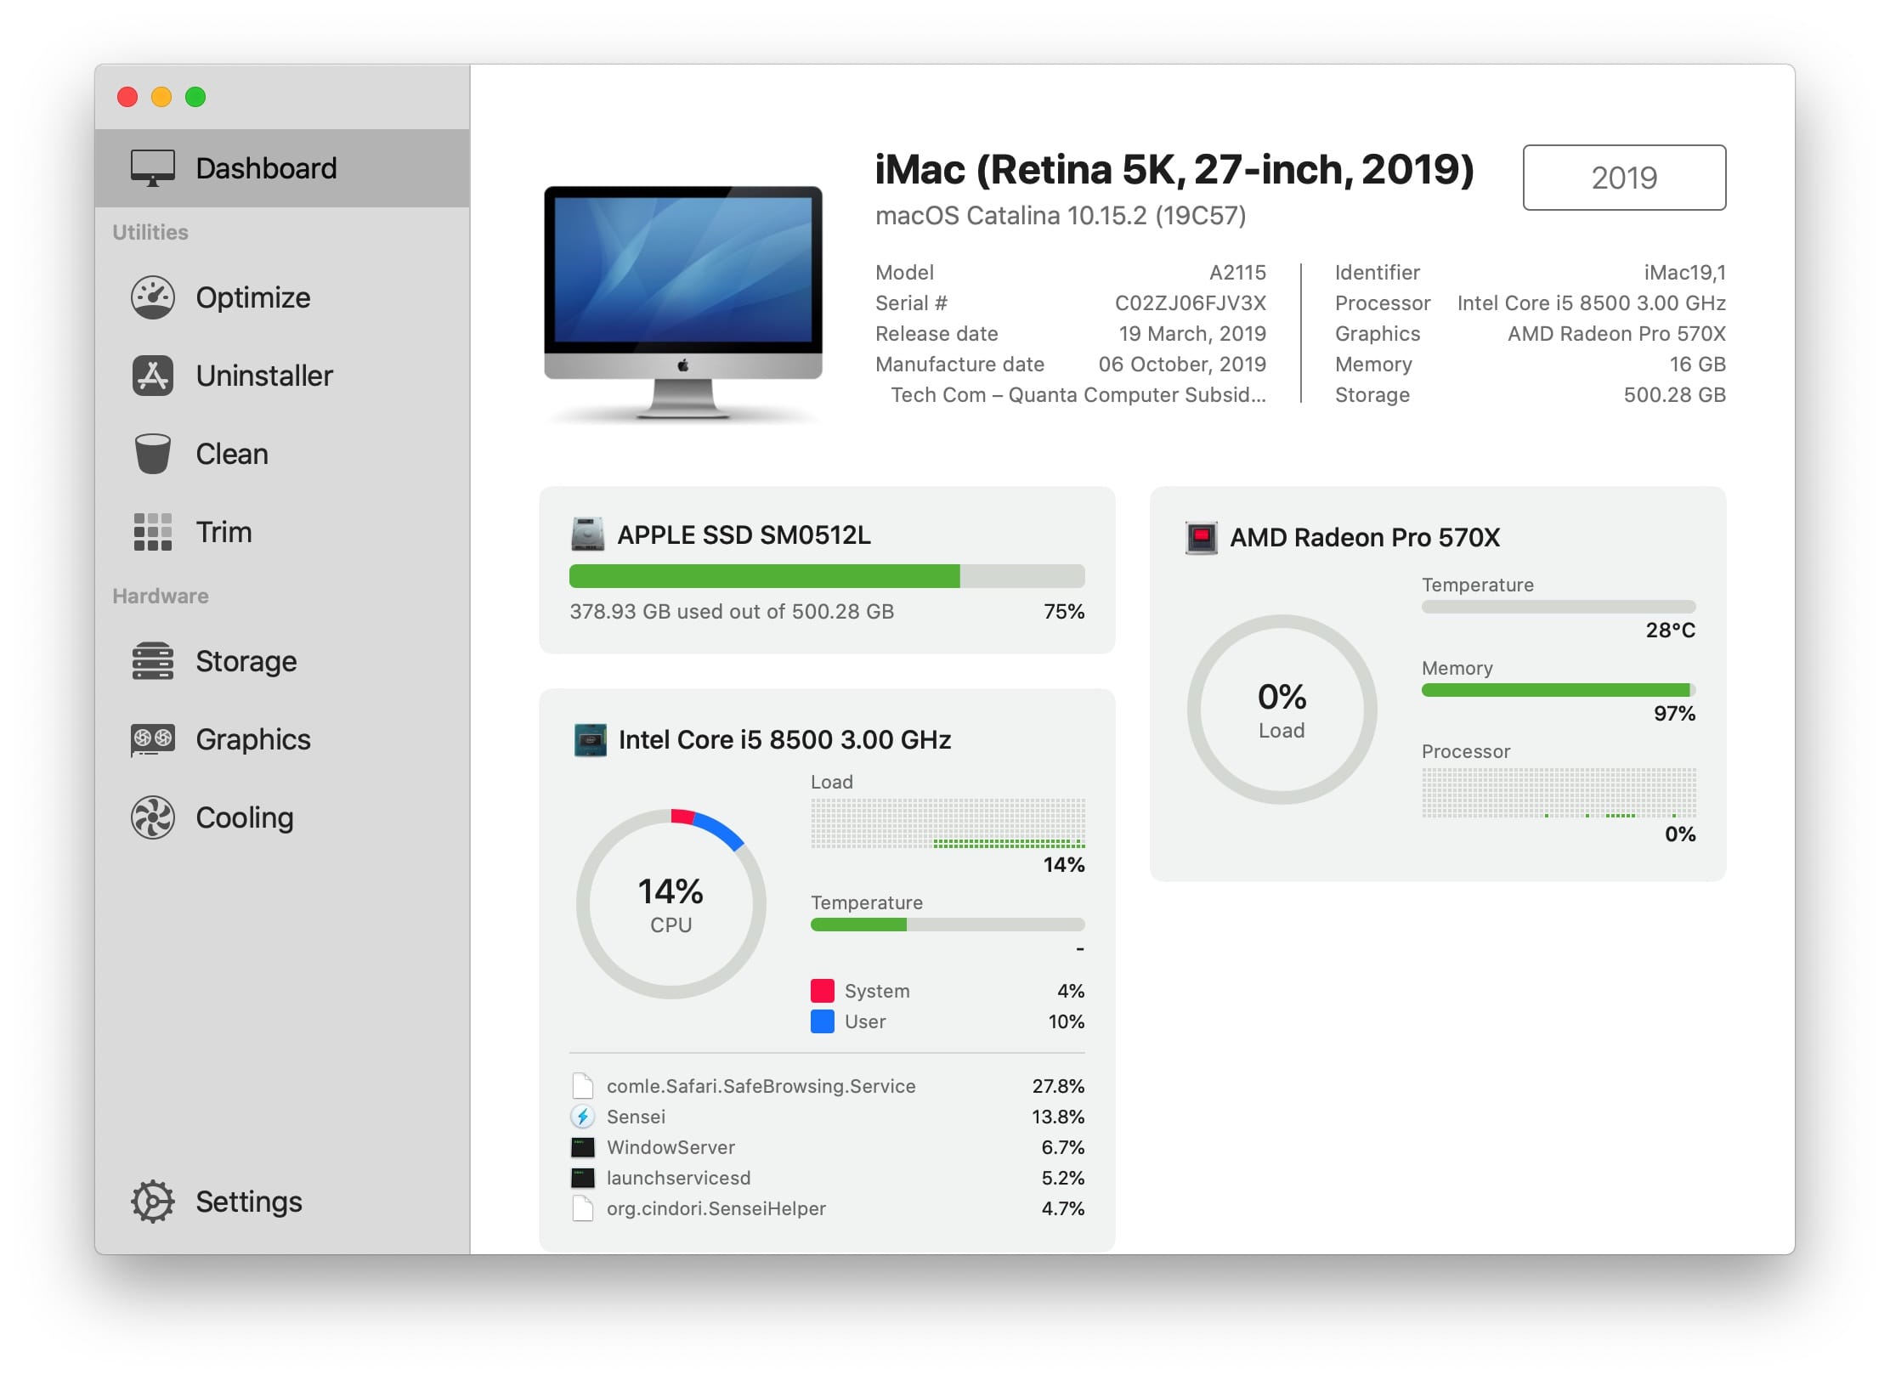Click the 14% CPU ring gauge

pos(671,904)
